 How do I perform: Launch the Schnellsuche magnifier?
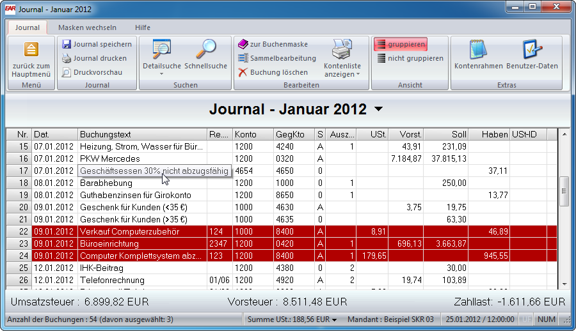[205, 50]
